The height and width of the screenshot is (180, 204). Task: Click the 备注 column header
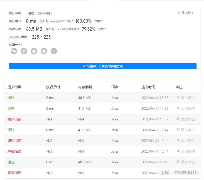coord(179,87)
